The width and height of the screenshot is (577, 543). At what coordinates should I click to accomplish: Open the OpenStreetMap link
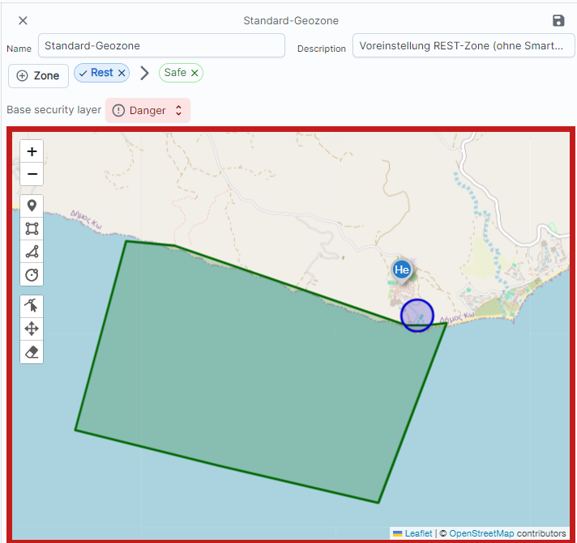click(481, 533)
